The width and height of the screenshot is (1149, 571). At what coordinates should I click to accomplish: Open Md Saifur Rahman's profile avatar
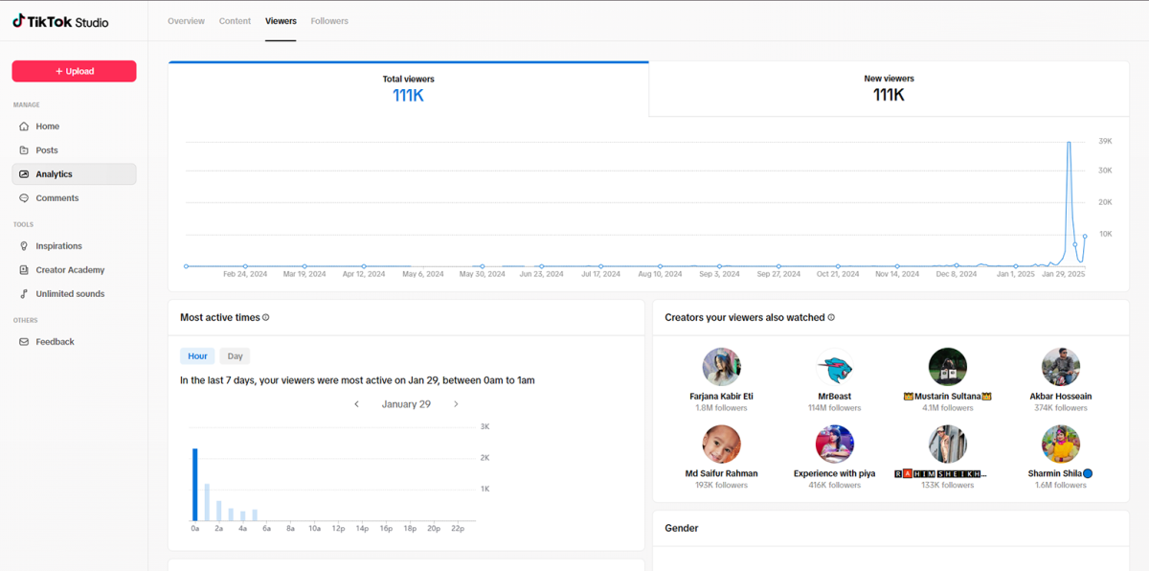[721, 445]
